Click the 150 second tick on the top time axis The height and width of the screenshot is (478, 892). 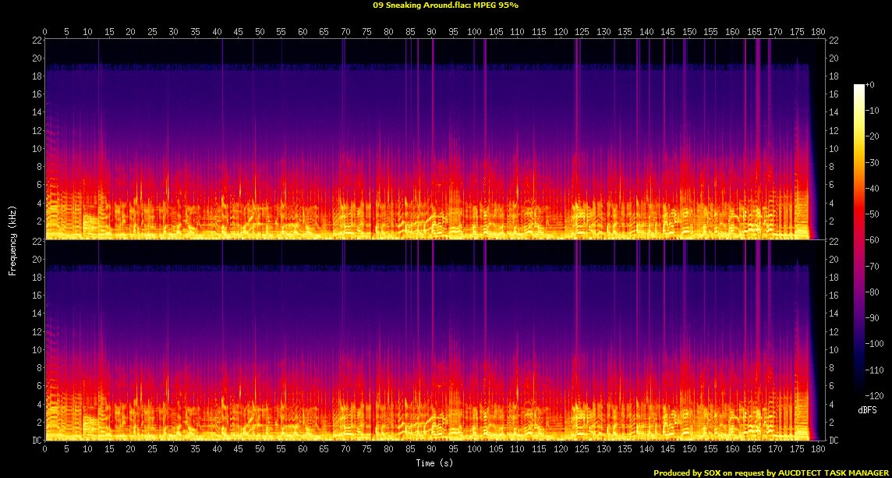(x=688, y=31)
